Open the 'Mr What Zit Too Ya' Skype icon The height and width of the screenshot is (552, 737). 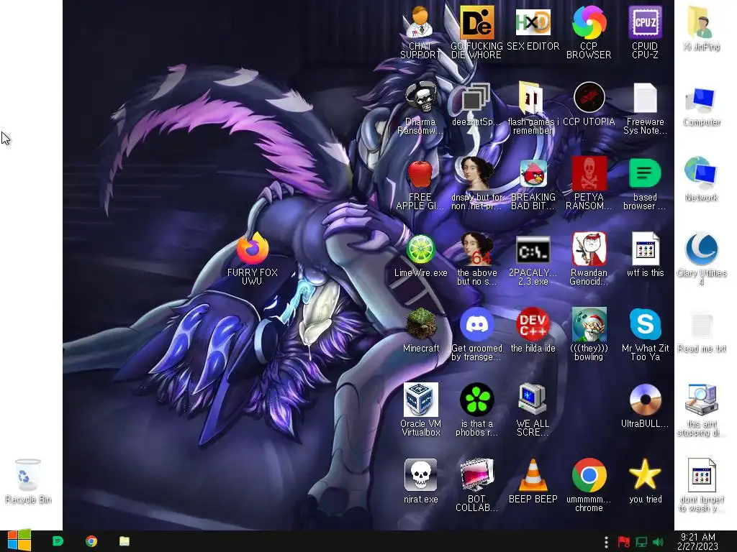645,335
